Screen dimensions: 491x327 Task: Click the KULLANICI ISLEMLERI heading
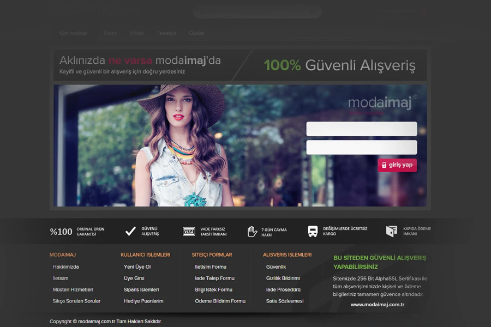145,255
